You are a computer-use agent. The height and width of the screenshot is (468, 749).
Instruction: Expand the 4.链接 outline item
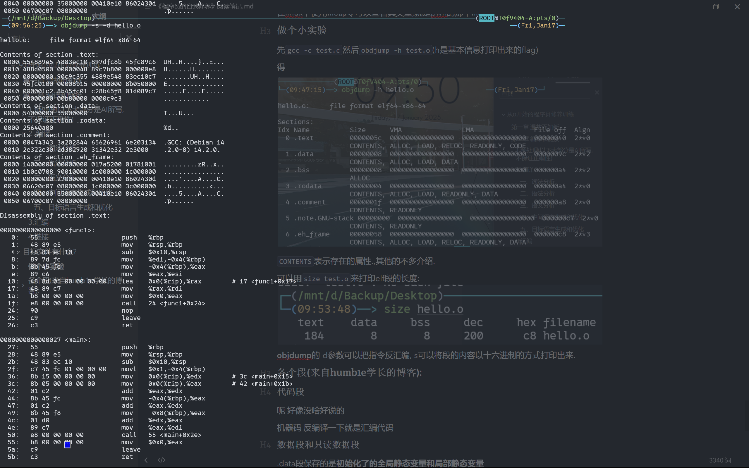39,238
